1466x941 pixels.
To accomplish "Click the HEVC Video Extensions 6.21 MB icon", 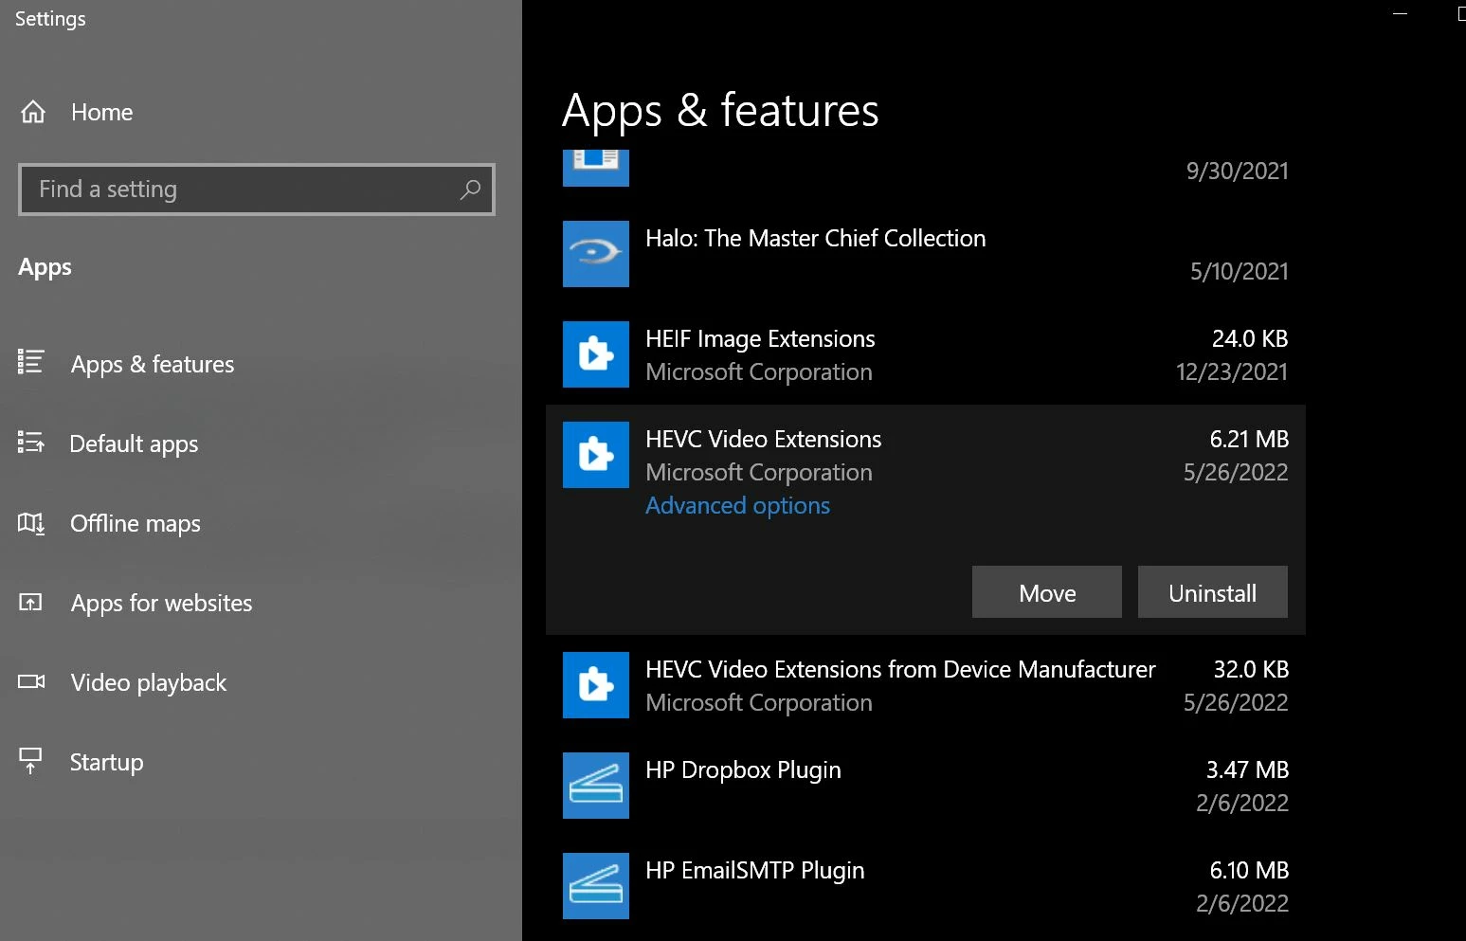I will 596,455.
